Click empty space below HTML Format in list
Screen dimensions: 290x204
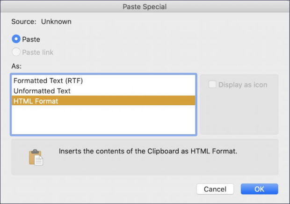pyautogui.click(x=103, y=119)
